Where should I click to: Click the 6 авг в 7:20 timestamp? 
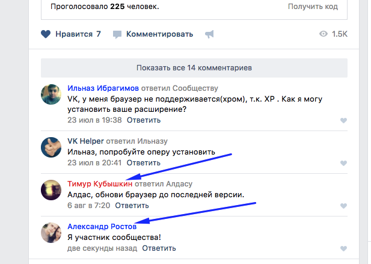[x=89, y=206]
